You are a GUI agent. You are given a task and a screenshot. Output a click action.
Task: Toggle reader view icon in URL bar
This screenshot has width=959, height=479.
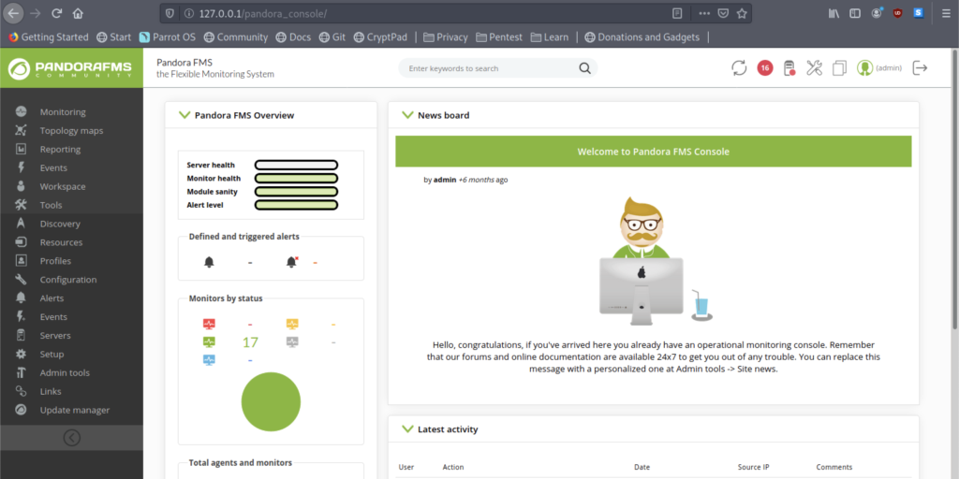click(677, 13)
